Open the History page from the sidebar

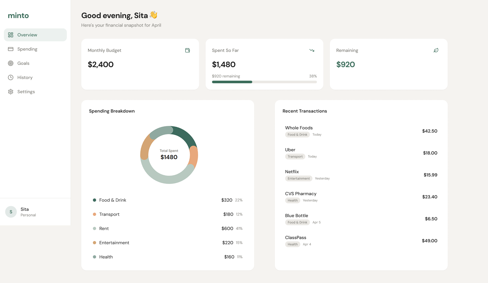[25, 77]
